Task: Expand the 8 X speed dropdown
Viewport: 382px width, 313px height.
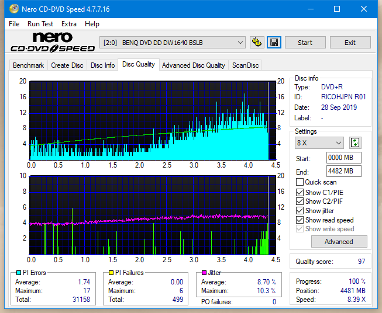Action: (319, 142)
